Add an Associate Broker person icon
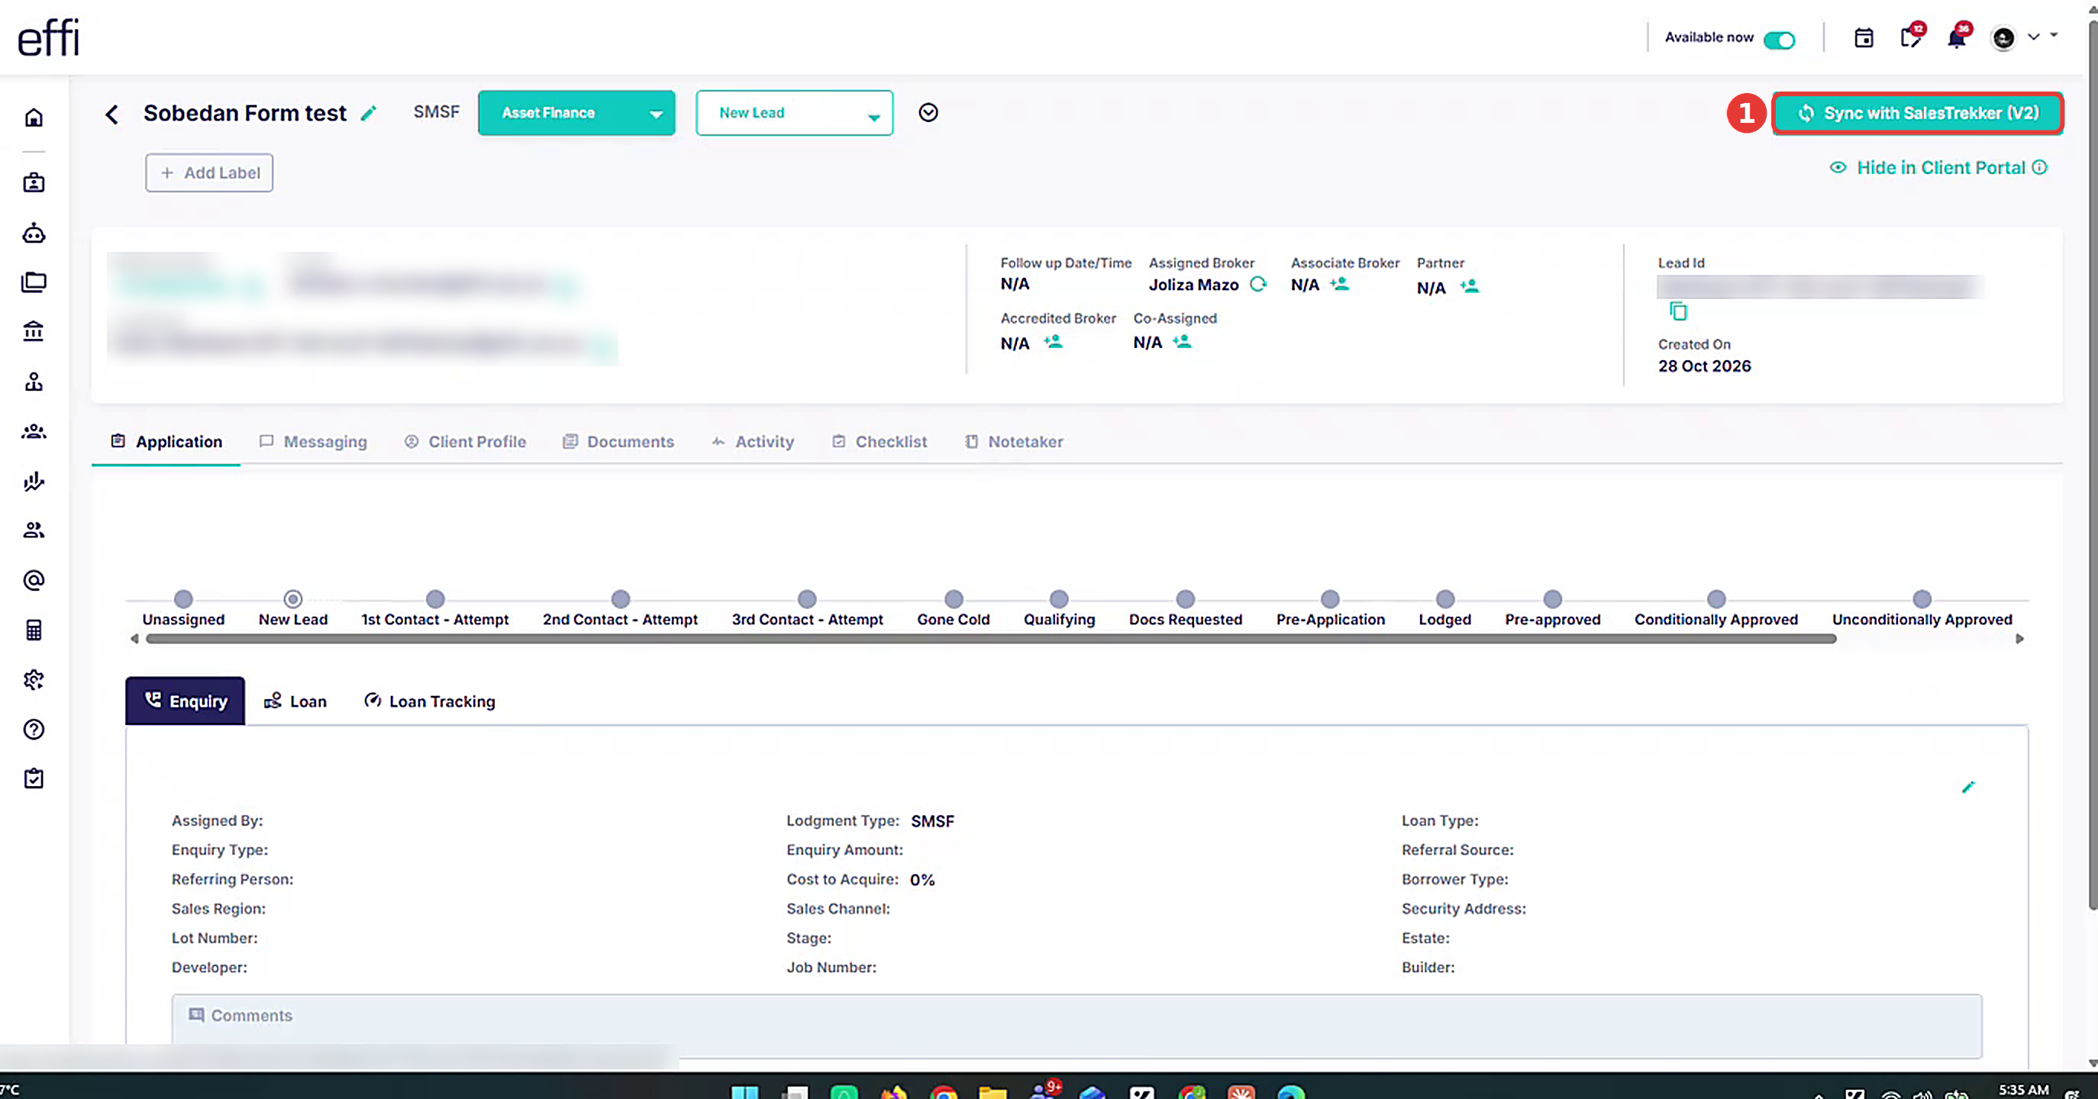This screenshot has width=2098, height=1099. [x=1339, y=284]
